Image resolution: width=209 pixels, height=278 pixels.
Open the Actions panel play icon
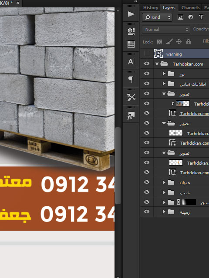tap(131, 14)
